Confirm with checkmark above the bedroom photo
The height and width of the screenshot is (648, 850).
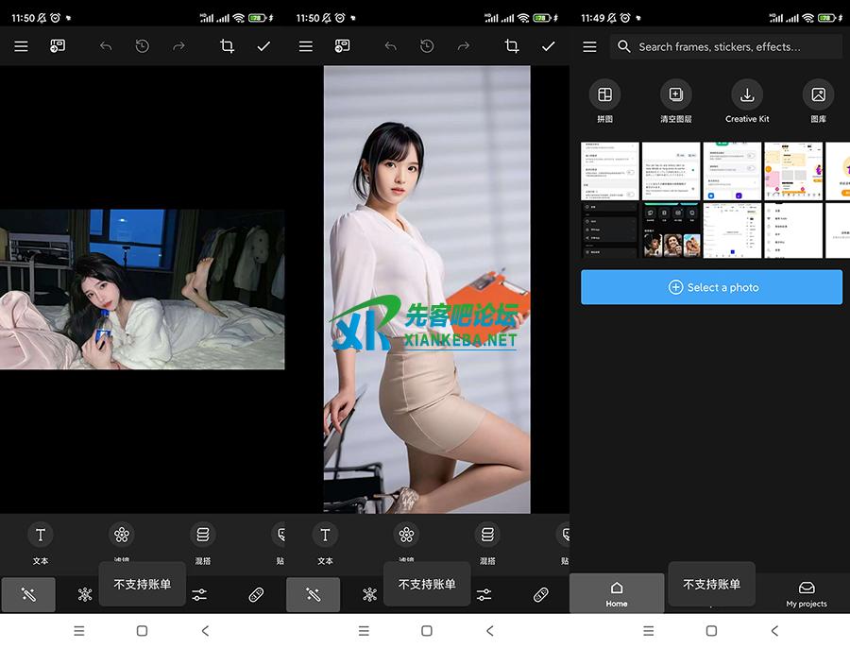tap(263, 46)
